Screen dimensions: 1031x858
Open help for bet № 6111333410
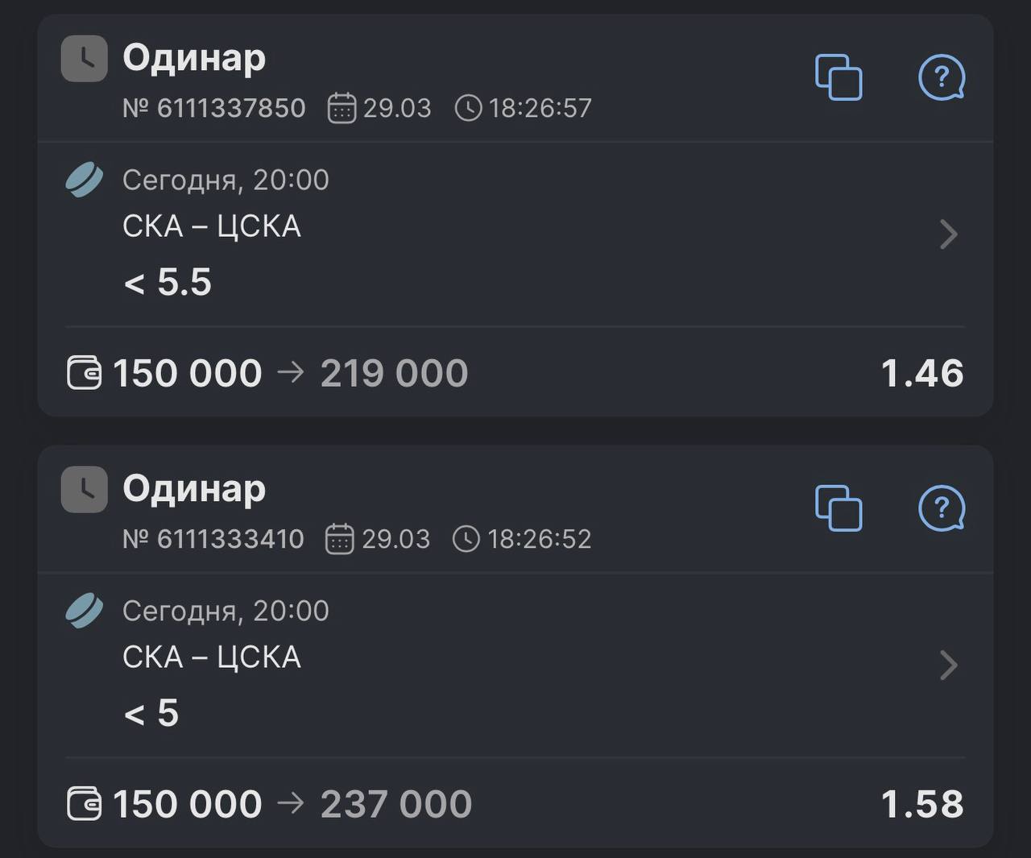coord(941,508)
